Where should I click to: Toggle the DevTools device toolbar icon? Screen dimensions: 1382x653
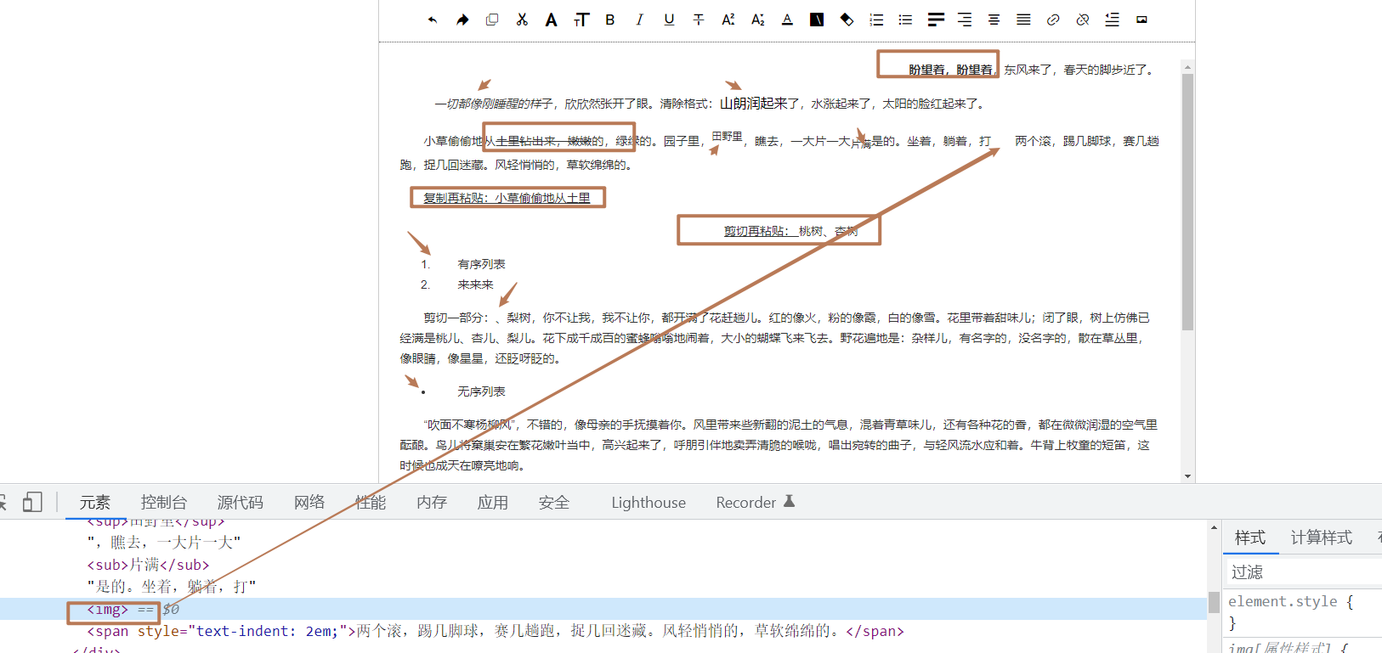32,502
